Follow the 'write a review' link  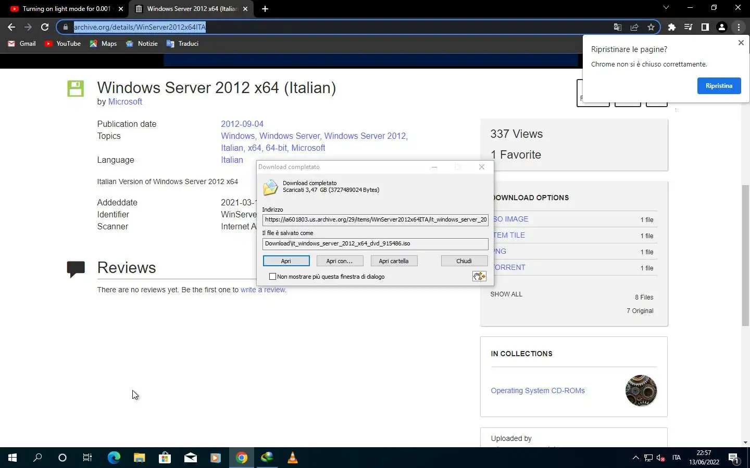pyautogui.click(x=262, y=290)
